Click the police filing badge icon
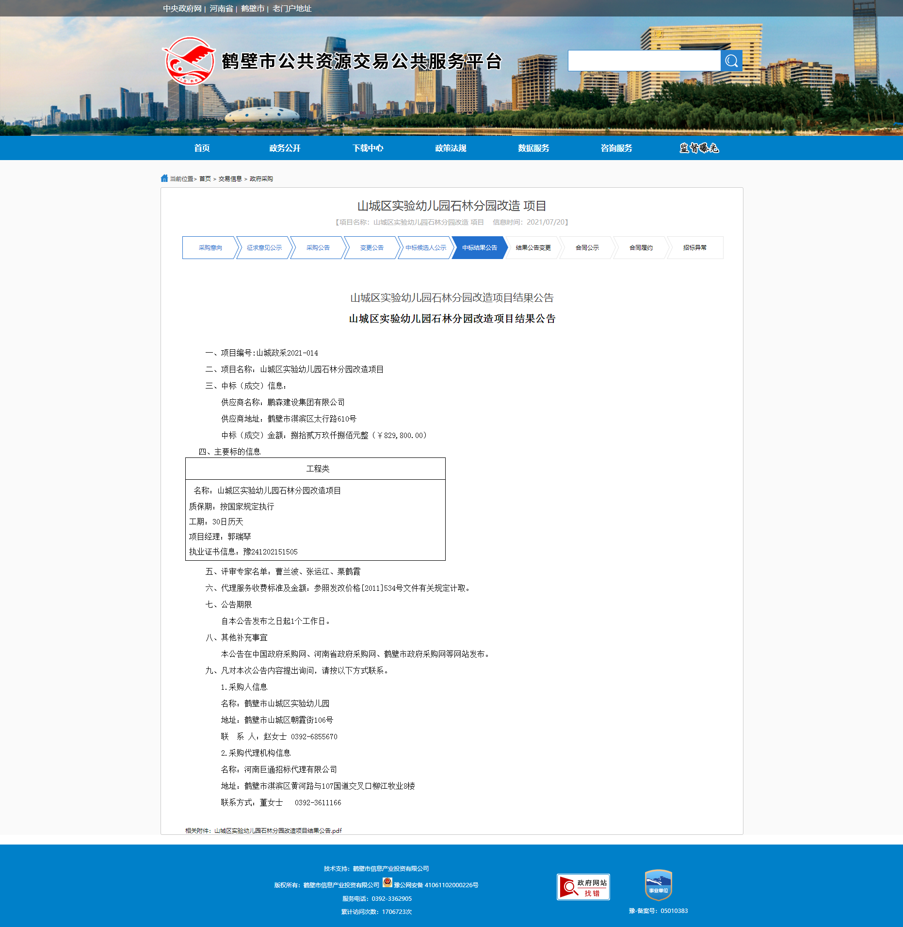The width and height of the screenshot is (903, 927). (x=387, y=883)
